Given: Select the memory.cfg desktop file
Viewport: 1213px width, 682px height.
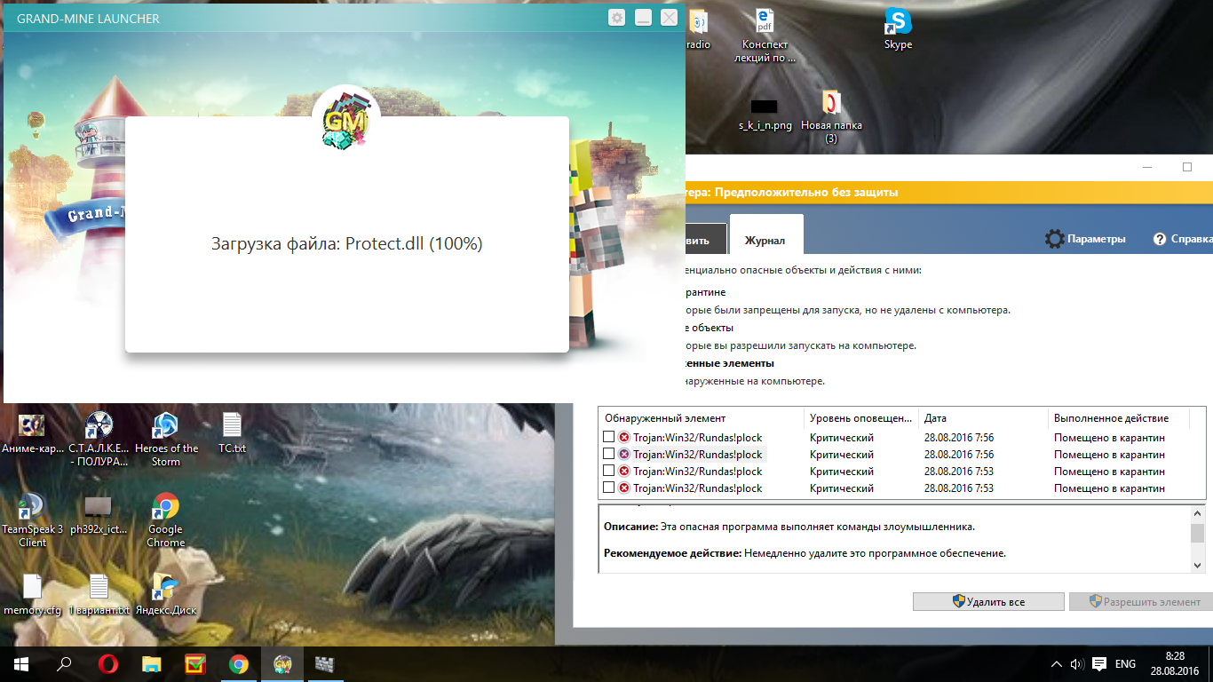Looking at the screenshot, I should (x=33, y=595).
